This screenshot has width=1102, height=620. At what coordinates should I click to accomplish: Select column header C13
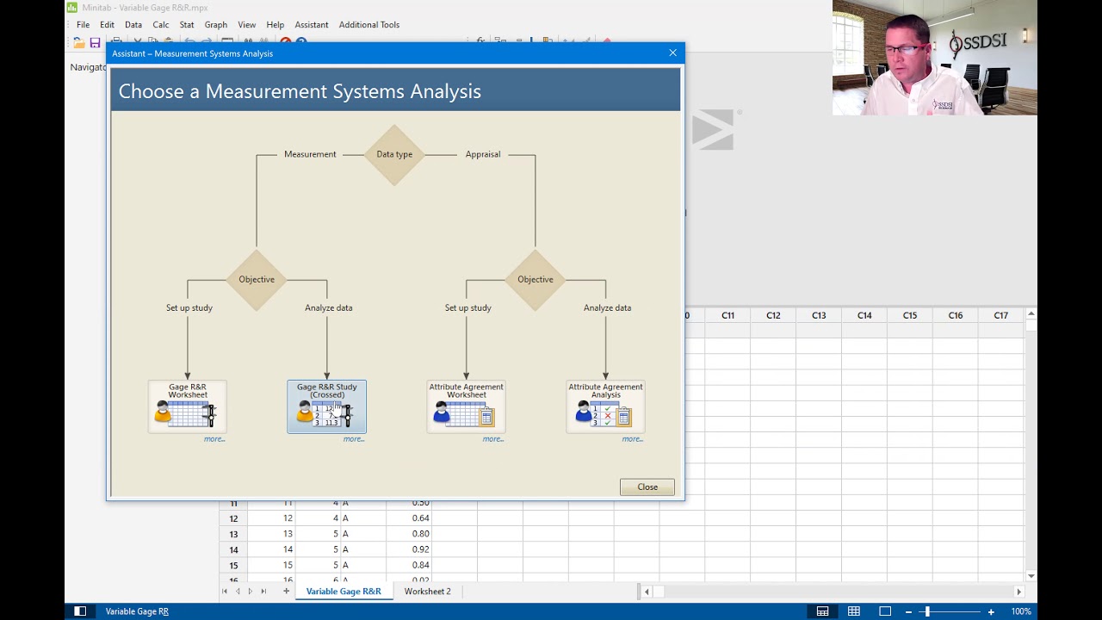click(819, 316)
